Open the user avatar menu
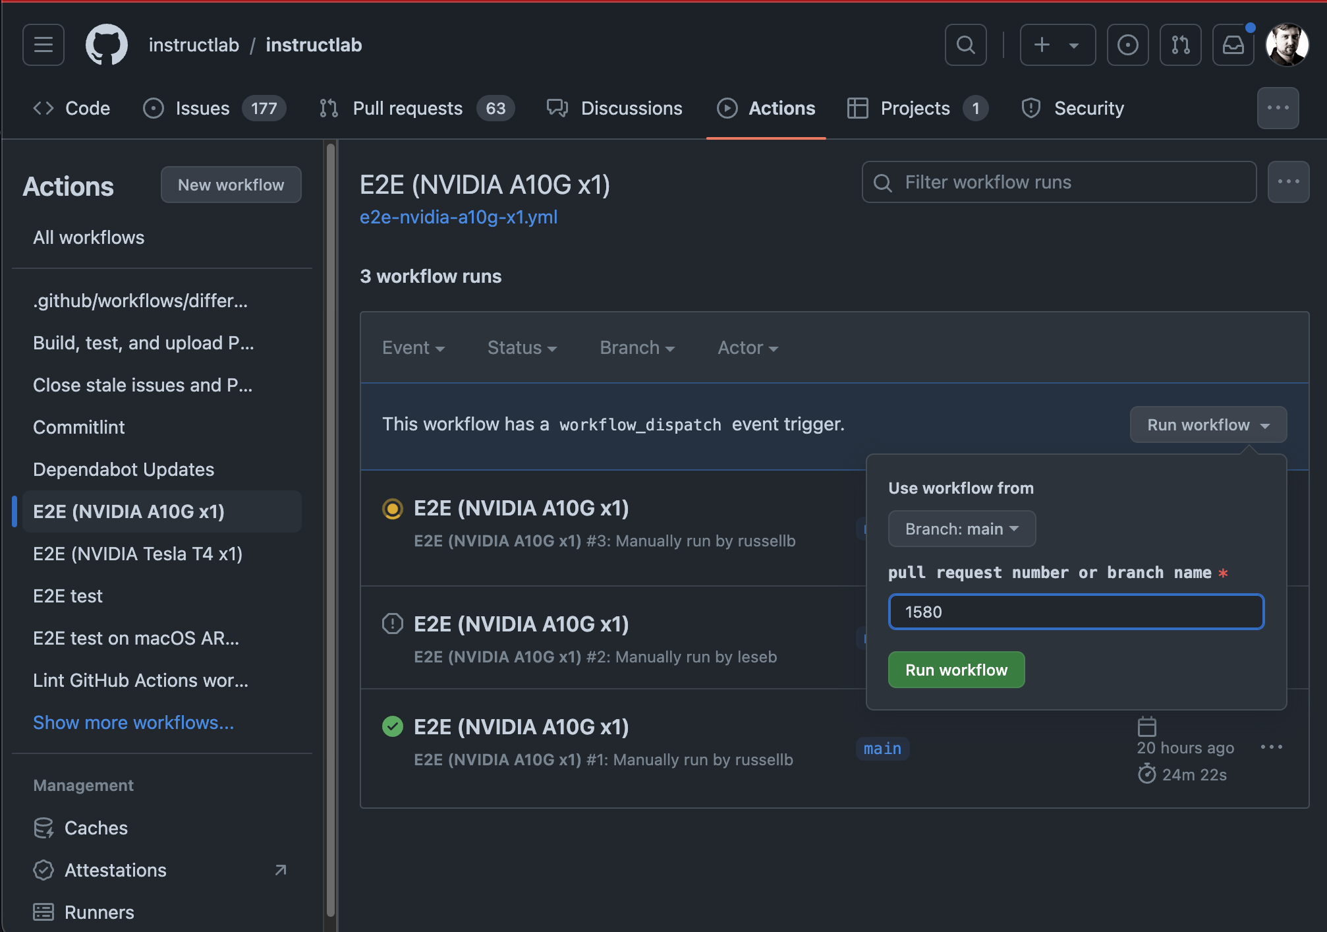The image size is (1327, 932). click(x=1287, y=45)
